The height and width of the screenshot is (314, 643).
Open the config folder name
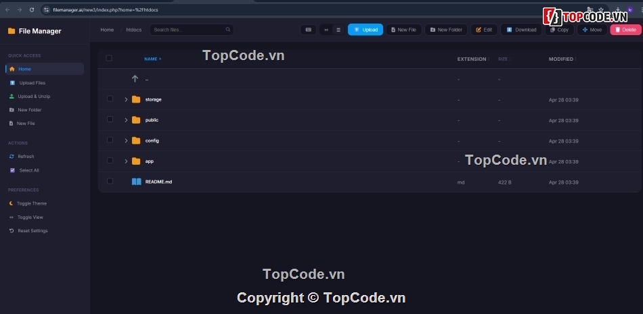152,140
